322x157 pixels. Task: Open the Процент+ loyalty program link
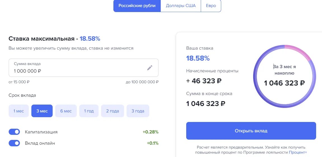[x=298, y=153]
